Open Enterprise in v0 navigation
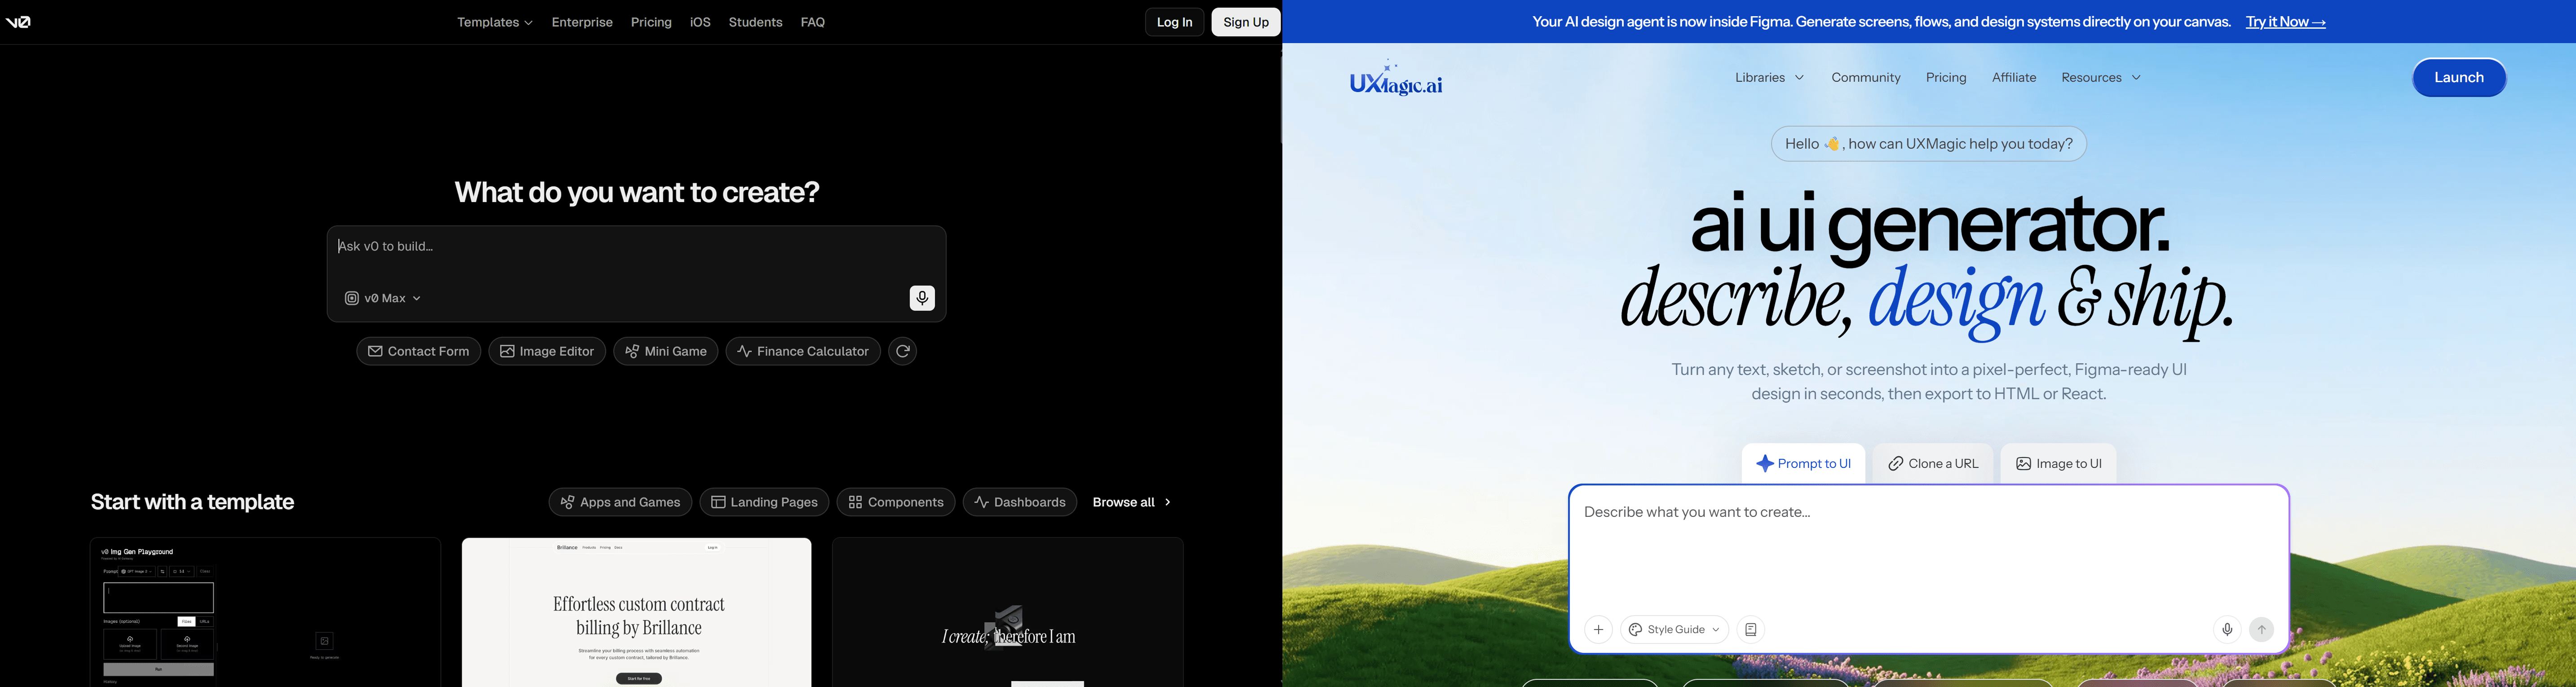Image resolution: width=2576 pixels, height=687 pixels. (x=582, y=22)
